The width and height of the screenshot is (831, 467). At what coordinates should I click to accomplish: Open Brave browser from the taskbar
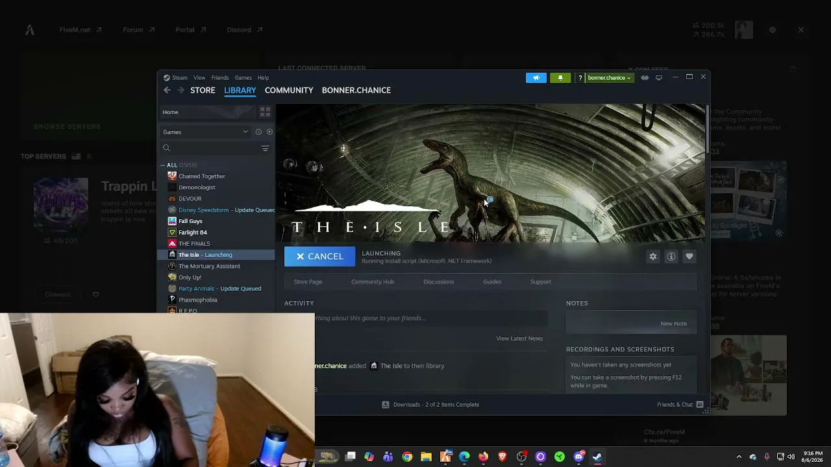pyautogui.click(x=502, y=457)
